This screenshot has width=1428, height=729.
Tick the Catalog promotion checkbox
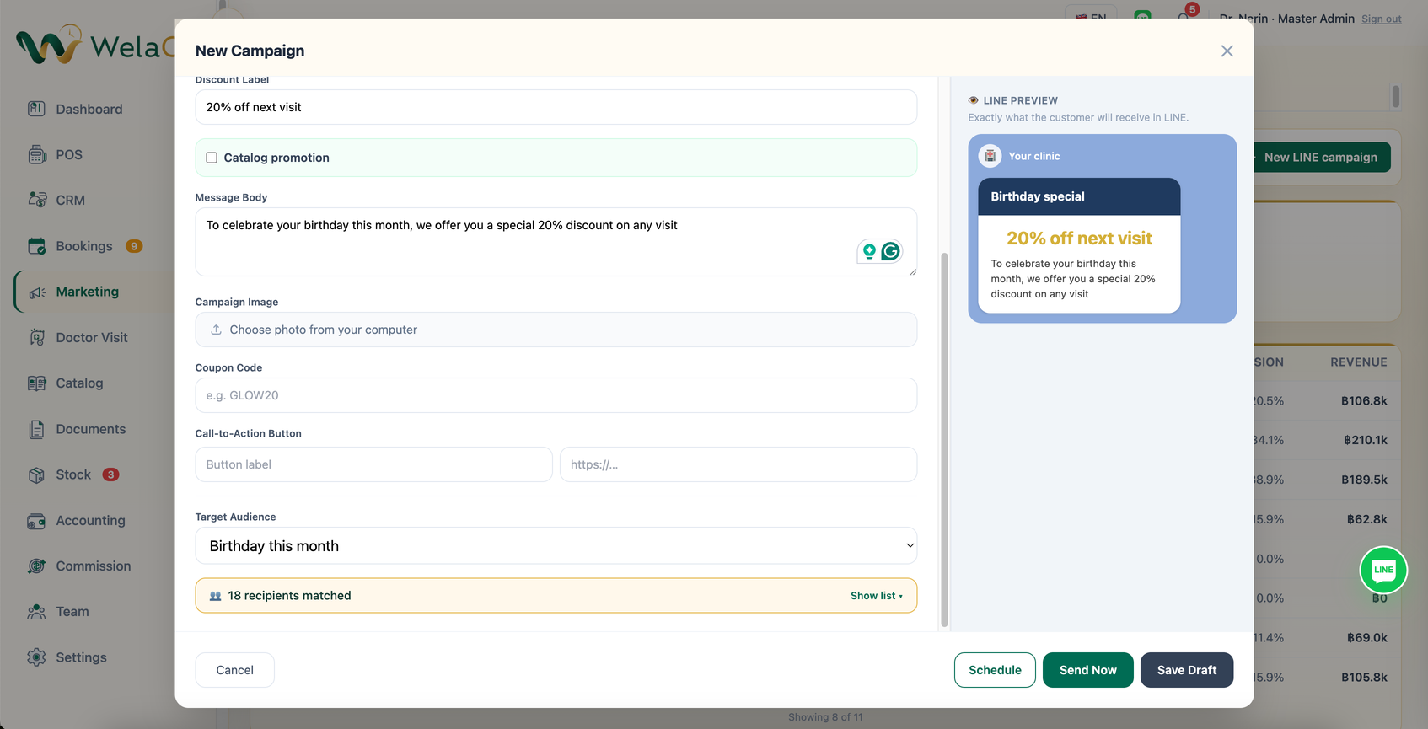[x=212, y=158]
